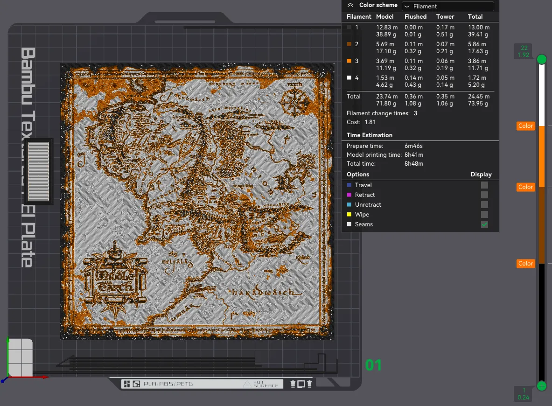Click the Cost 1.81 entry

point(361,122)
